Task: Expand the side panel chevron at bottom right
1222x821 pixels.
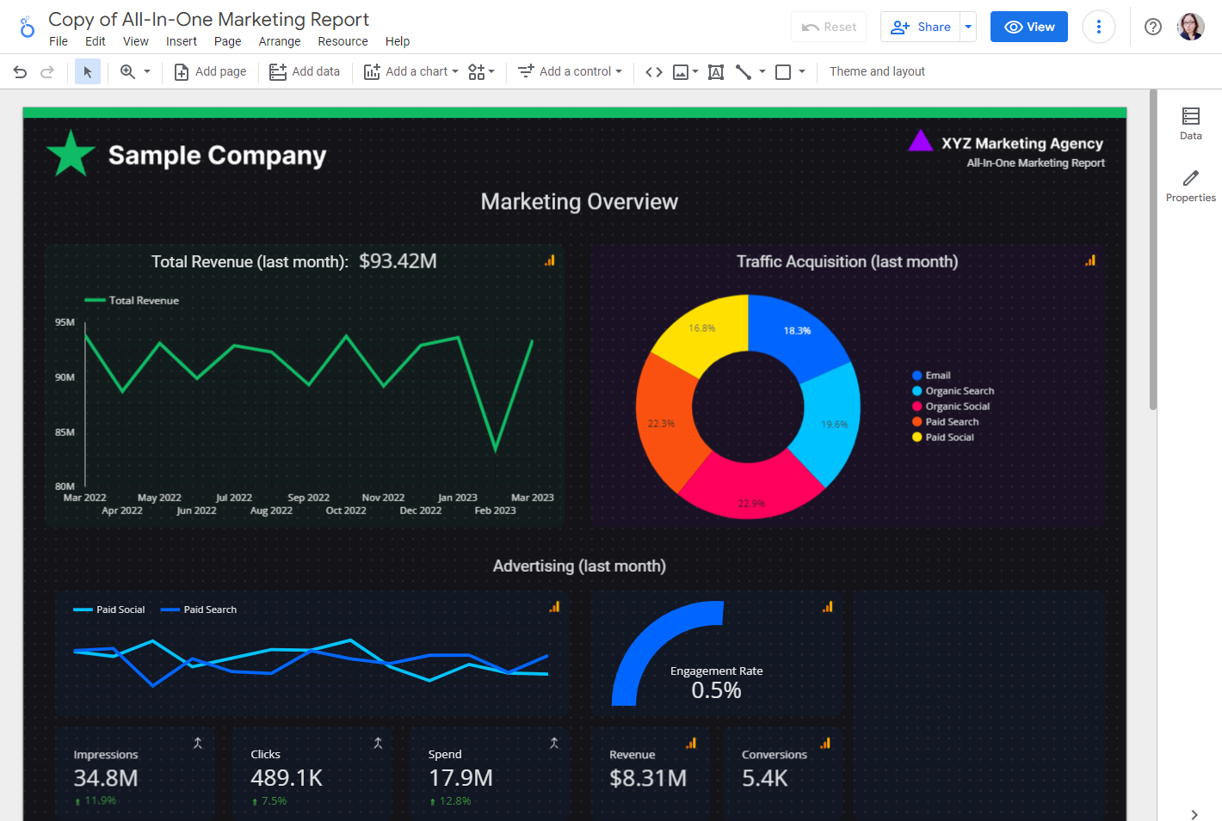Action: click(x=1194, y=814)
